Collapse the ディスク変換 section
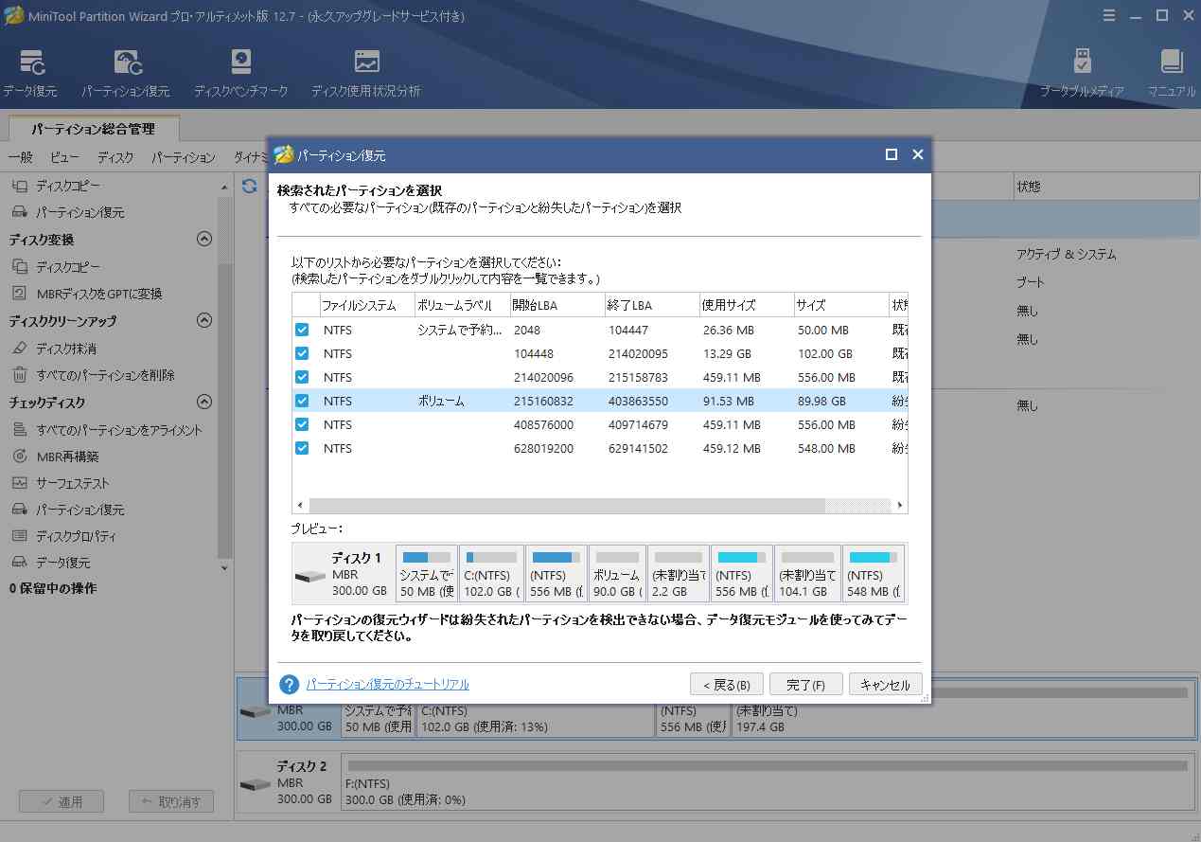This screenshot has width=1201, height=842. [x=204, y=240]
